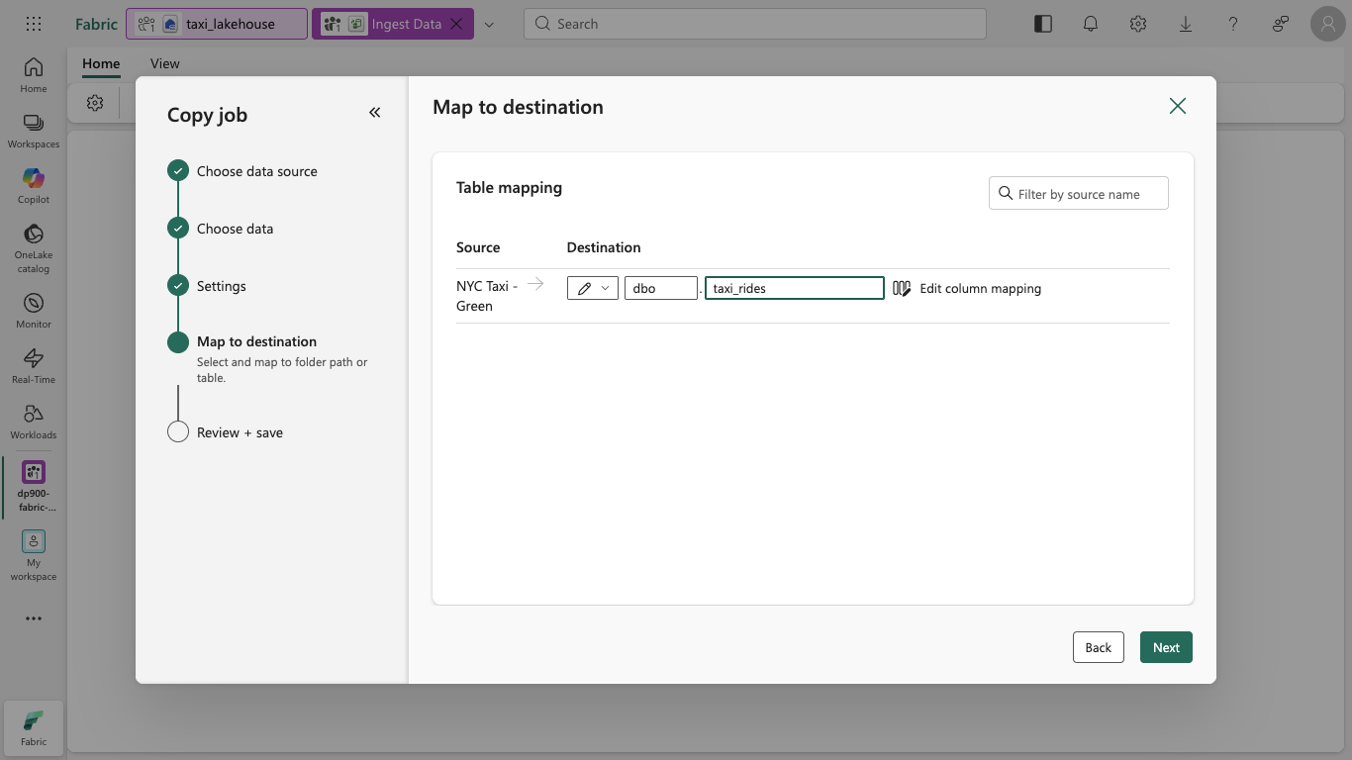The height and width of the screenshot is (760, 1352).
Task: Open Workspaces in the sidebar
Action: pyautogui.click(x=34, y=130)
